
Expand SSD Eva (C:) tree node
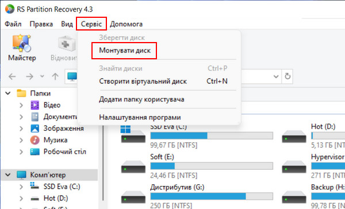pyautogui.click(x=21, y=187)
